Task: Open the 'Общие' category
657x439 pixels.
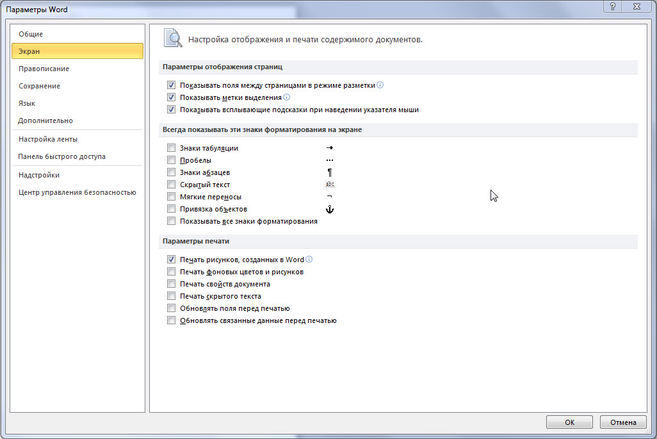Action: coord(77,34)
